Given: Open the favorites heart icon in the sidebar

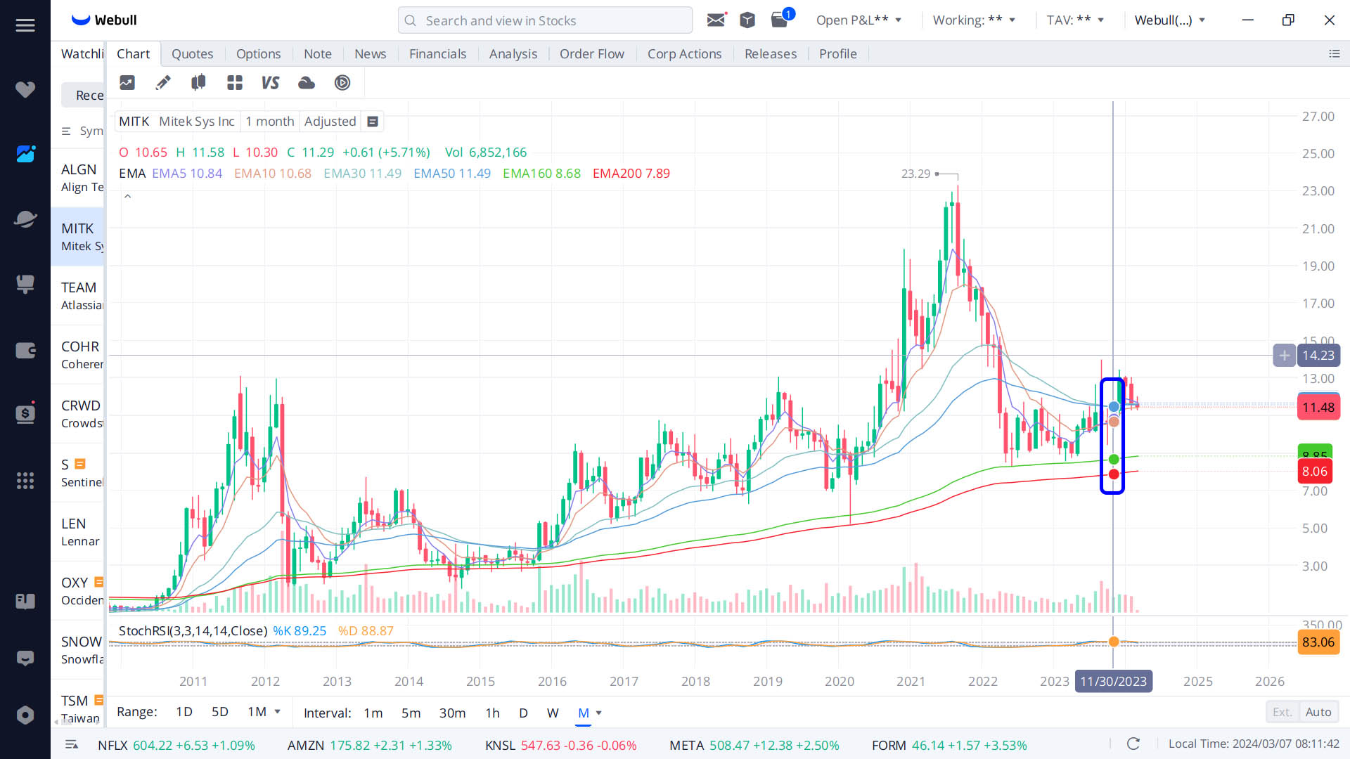Looking at the screenshot, I should coord(25,89).
